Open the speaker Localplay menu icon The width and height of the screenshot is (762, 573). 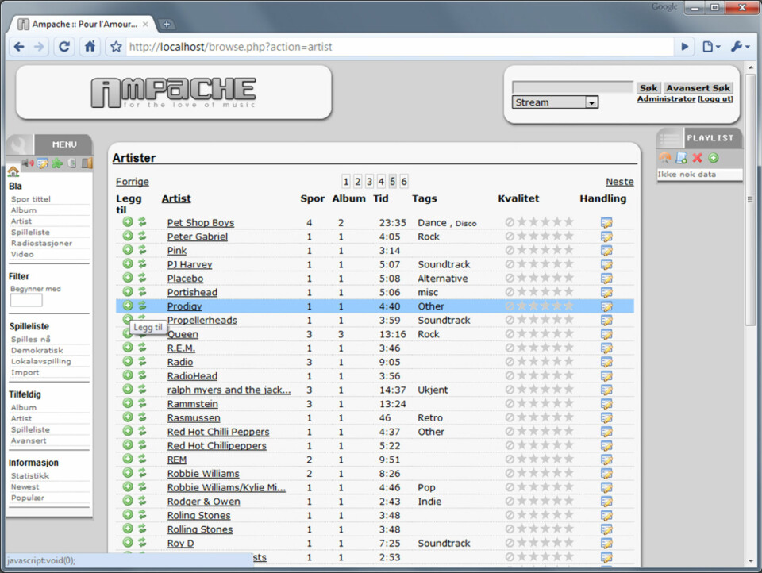click(28, 163)
